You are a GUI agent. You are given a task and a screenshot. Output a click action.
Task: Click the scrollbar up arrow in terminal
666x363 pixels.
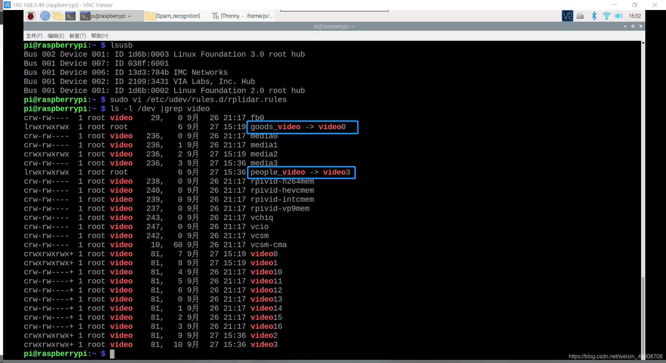point(643,43)
